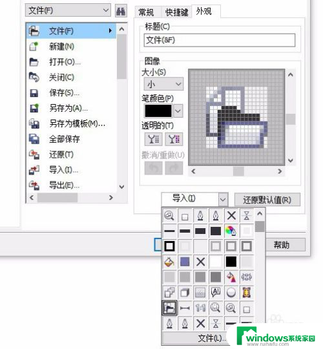The height and width of the screenshot is (349, 323).
Task: Choose the AI speech bubble icon
Action: point(216,293)
